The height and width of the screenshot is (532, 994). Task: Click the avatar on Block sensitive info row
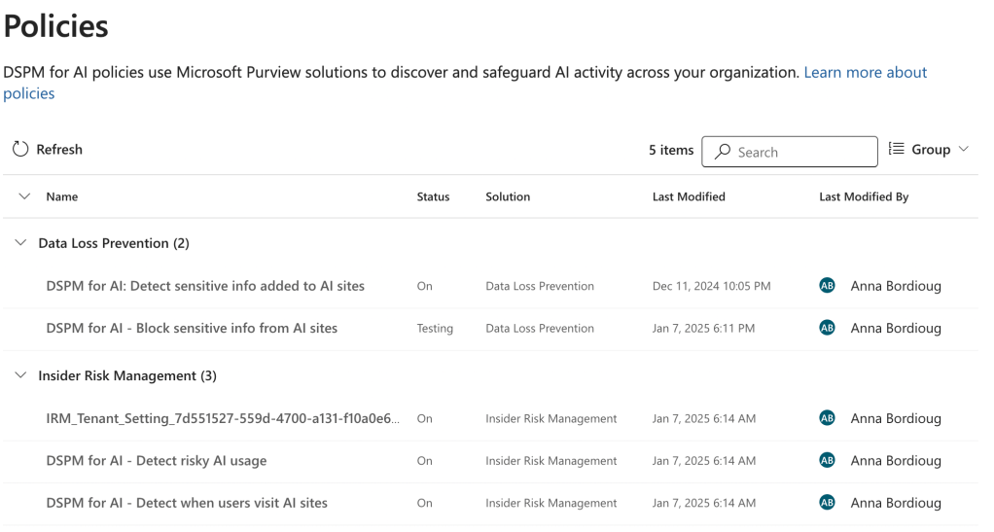(828, 328)
